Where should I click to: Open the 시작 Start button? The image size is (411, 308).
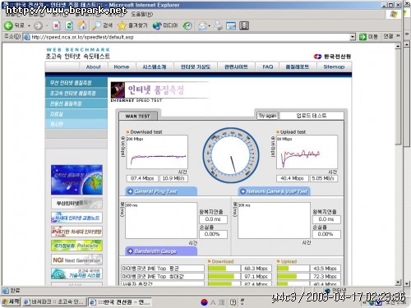click(x=11, y=301)
